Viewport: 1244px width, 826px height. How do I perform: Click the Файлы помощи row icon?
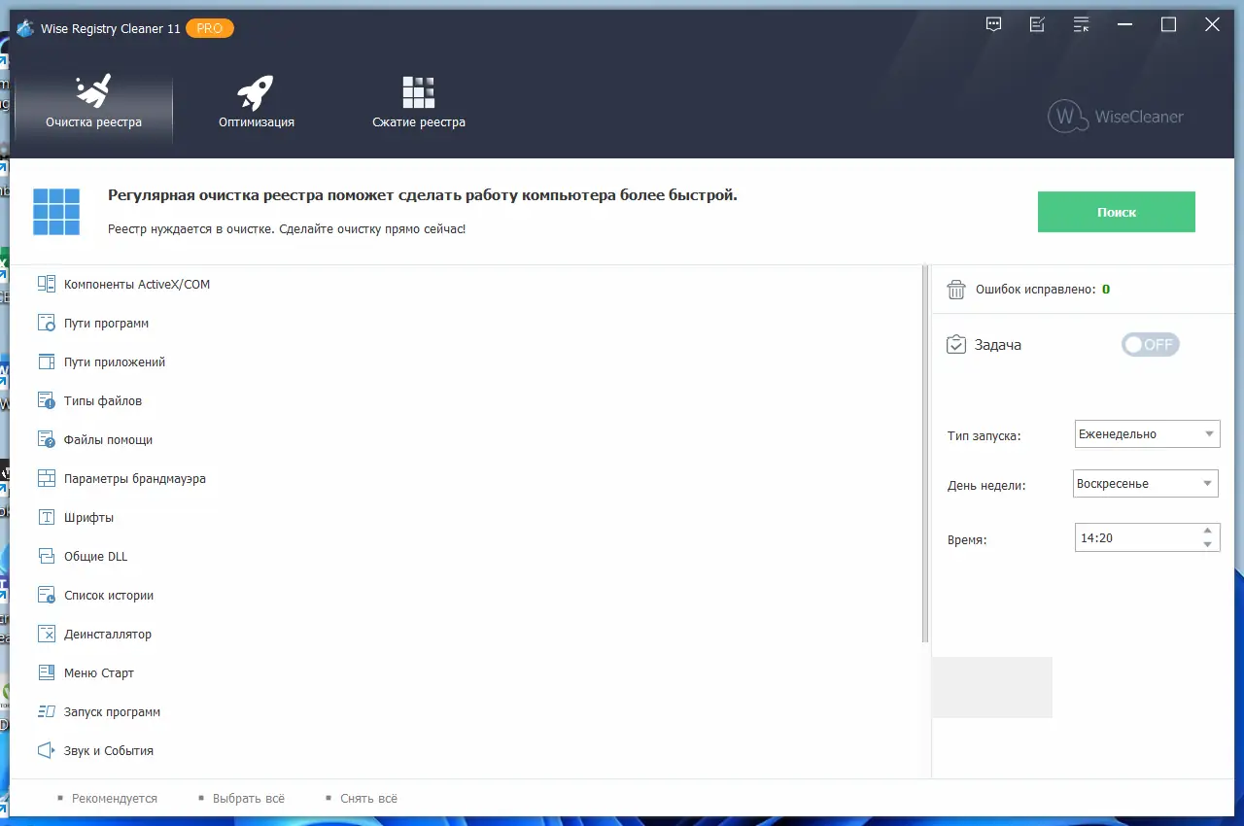tap(47, 439)
